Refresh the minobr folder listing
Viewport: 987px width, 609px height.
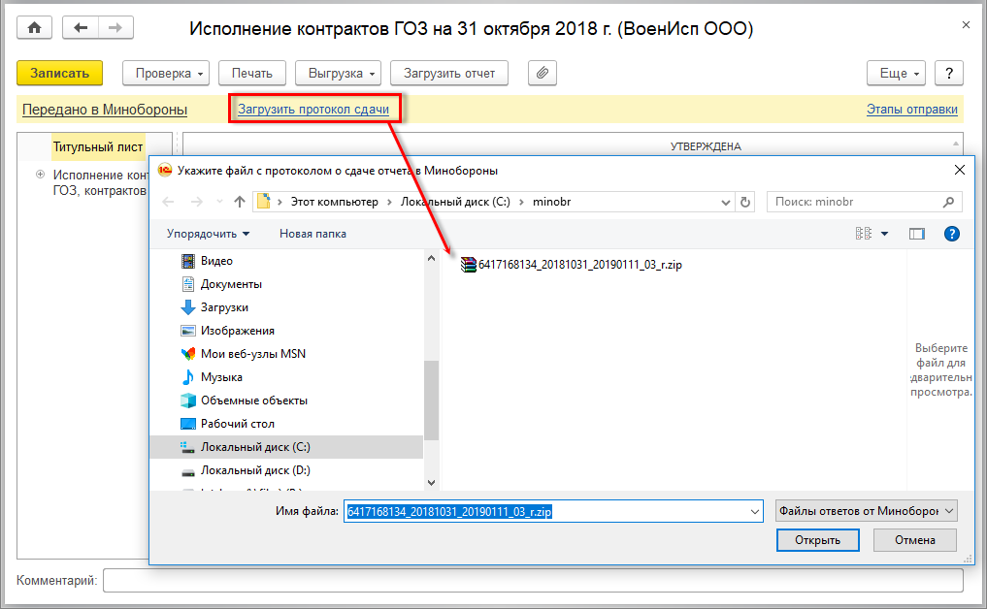click(745, 202)
